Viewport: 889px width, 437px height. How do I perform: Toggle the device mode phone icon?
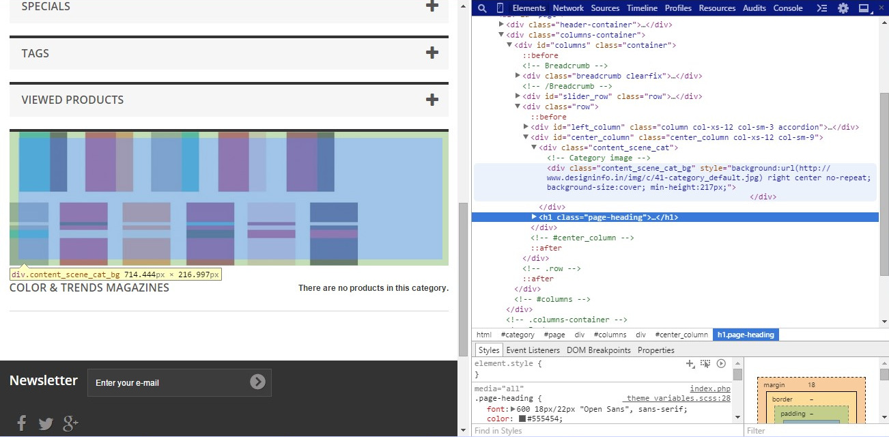click(x=500, y=8)
